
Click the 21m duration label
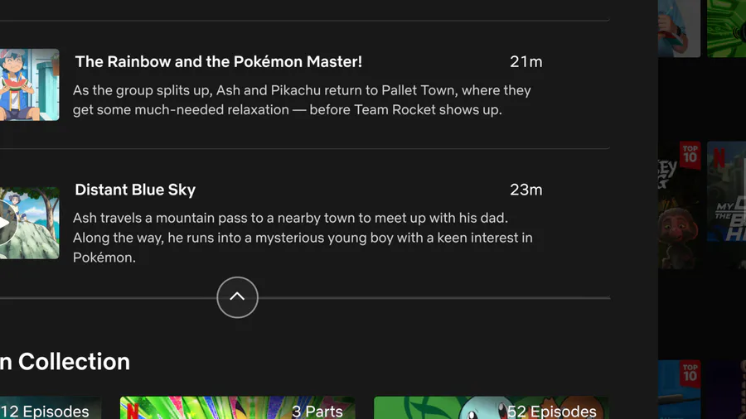tap(526, 62)
